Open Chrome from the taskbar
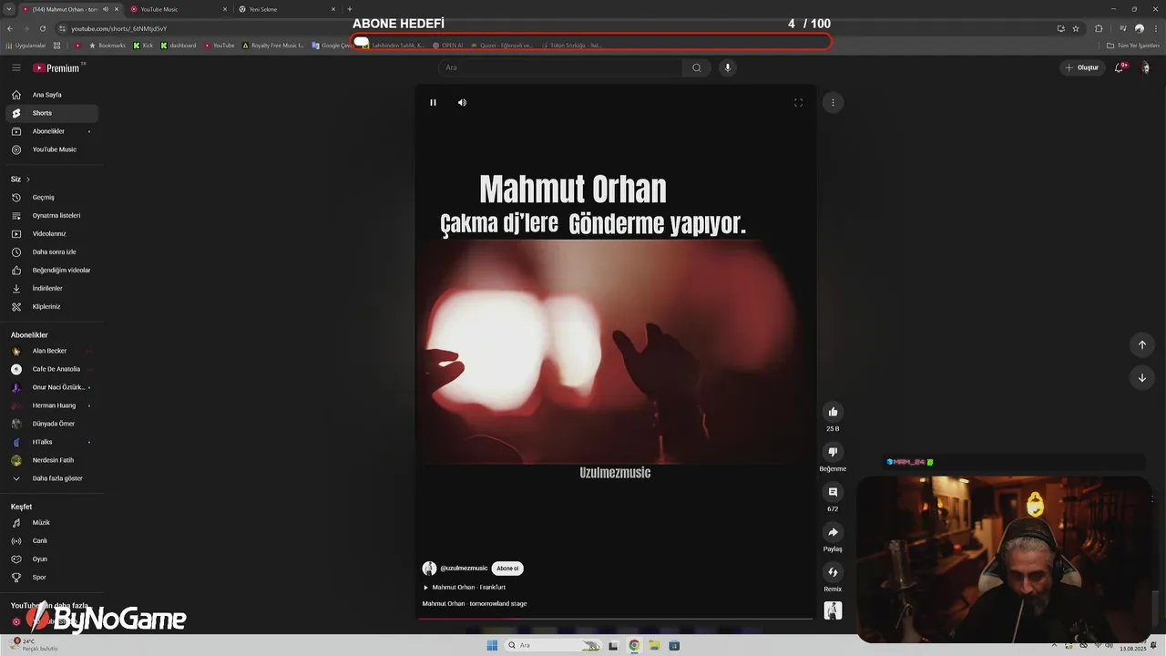The height and width of the screenshot is (656, 1166). 634,645
